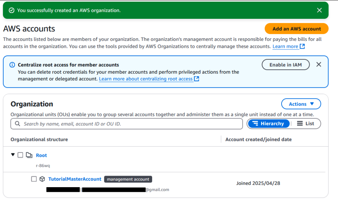
Task: Click the management account badge
Action: (128, 179)
